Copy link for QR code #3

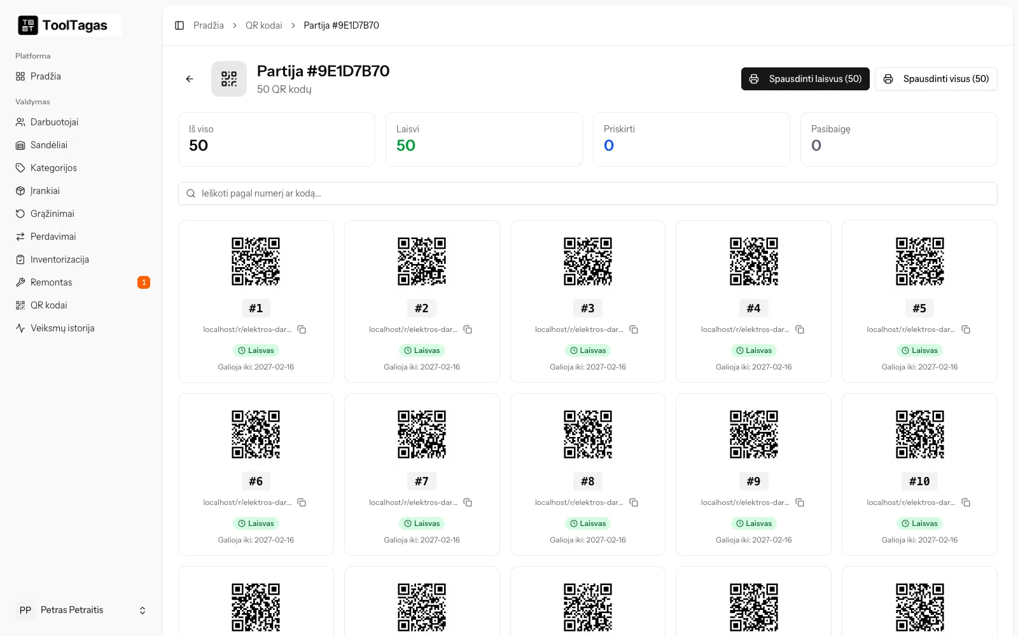tap(634, 329)
